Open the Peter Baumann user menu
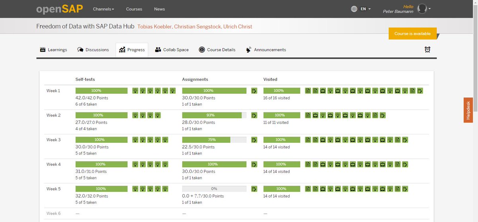The width and height of the screenshot is (478, 222). (407, 9)
